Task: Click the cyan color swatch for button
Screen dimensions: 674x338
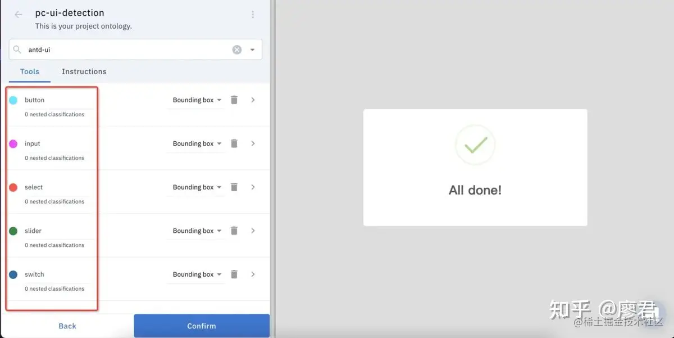Action: coord(13,100)
